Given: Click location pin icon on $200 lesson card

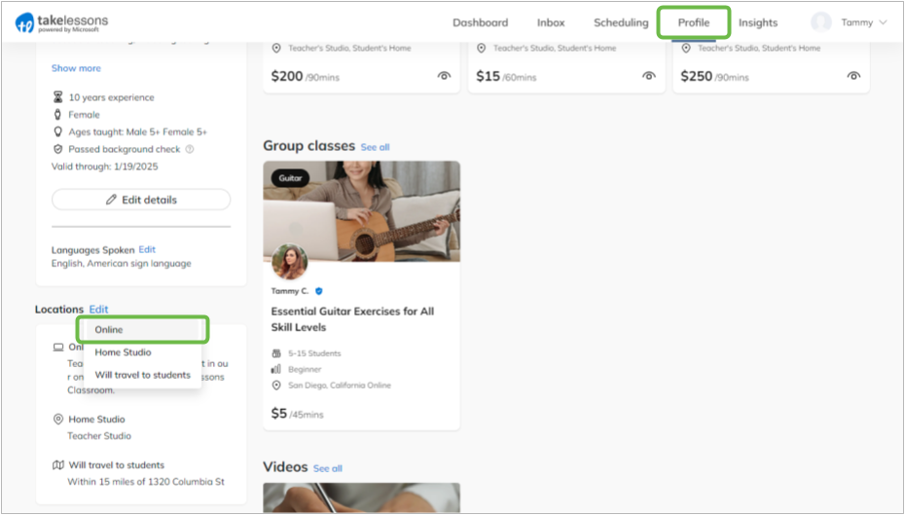Looking at the screenshot, I should tap(276, 48).
